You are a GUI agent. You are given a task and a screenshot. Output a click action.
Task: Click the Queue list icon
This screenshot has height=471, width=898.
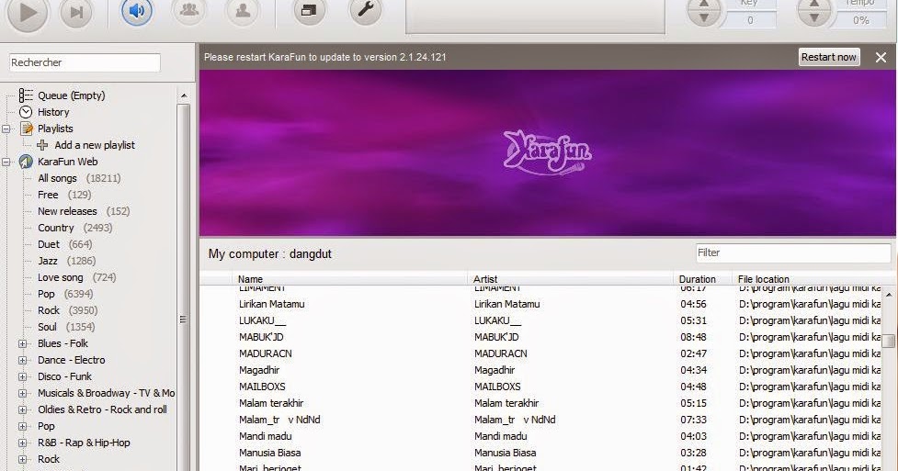26,95
